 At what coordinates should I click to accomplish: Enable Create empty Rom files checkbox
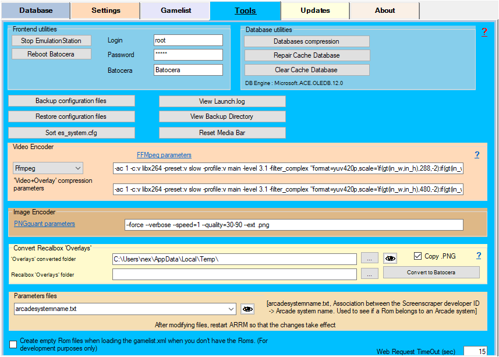click(x=13, y=344)
